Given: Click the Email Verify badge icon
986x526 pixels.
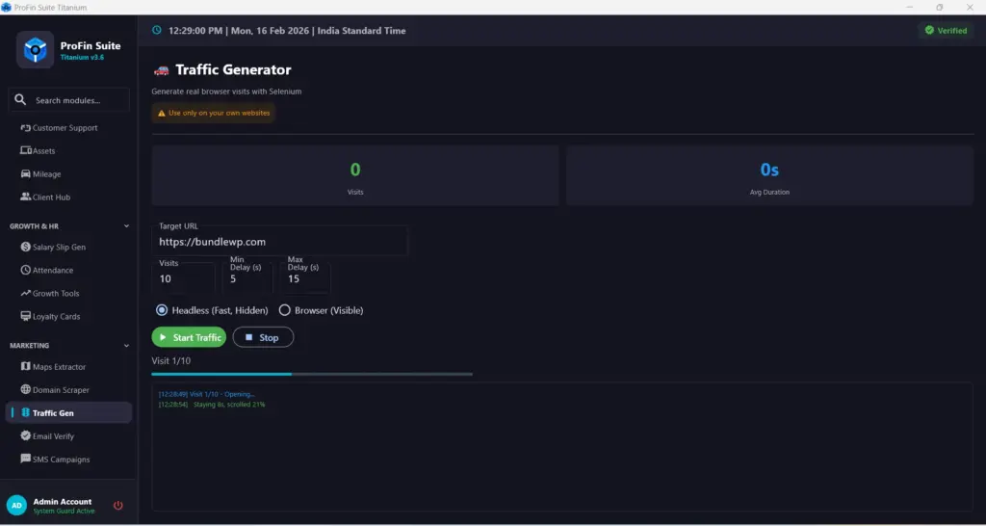Looking at the screenshot, I should point(26,435).
